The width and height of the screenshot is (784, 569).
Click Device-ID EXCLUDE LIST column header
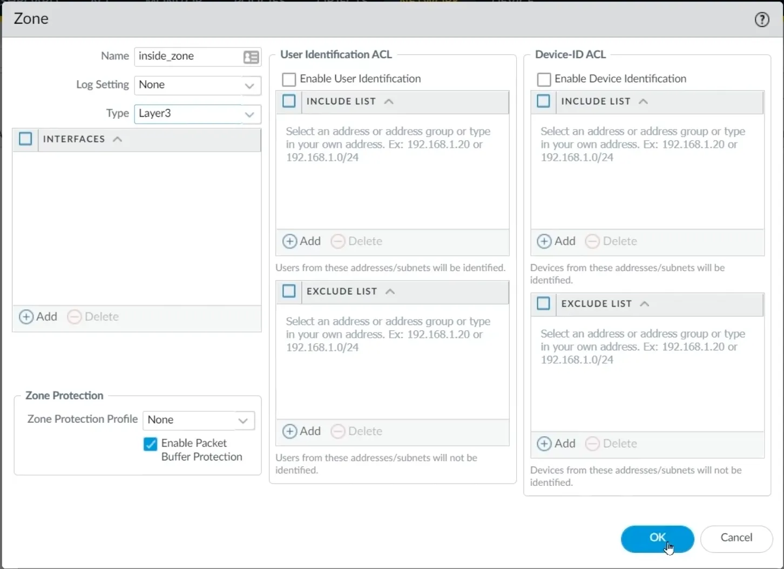point(596,304)
